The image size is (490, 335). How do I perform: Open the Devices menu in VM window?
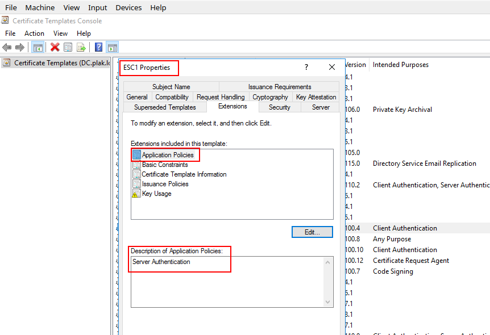[128, 7]
